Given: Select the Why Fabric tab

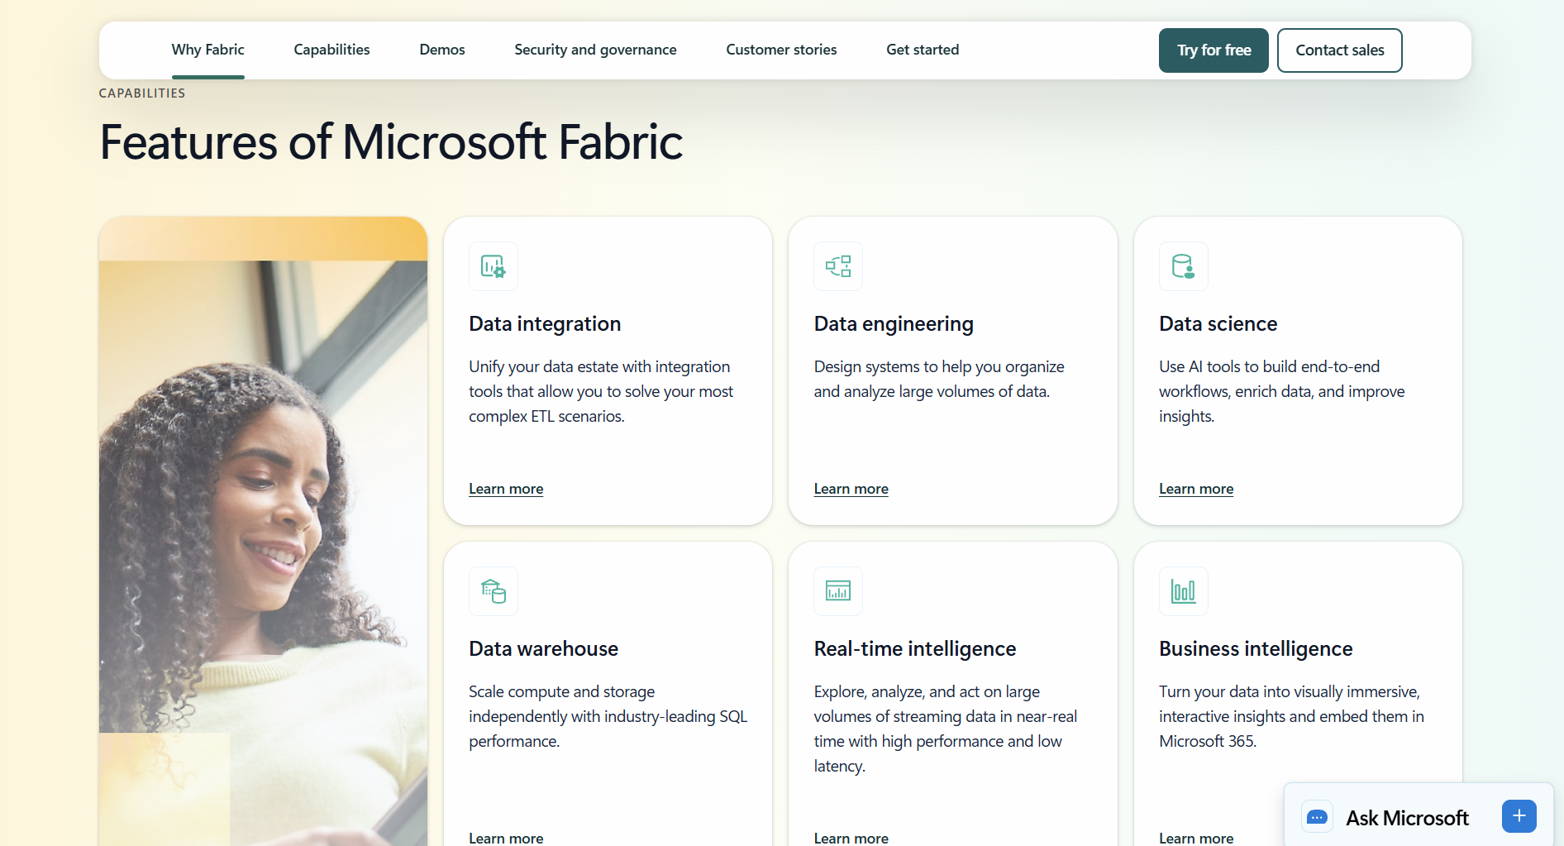Looking at the screenshot, I should tap(208, 50).
